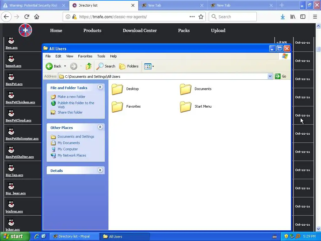Select the Documents folder icon
The image size is (321, 241).
coord(186,89)
